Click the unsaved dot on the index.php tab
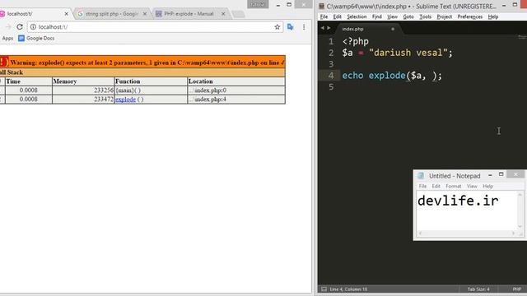 393,29
